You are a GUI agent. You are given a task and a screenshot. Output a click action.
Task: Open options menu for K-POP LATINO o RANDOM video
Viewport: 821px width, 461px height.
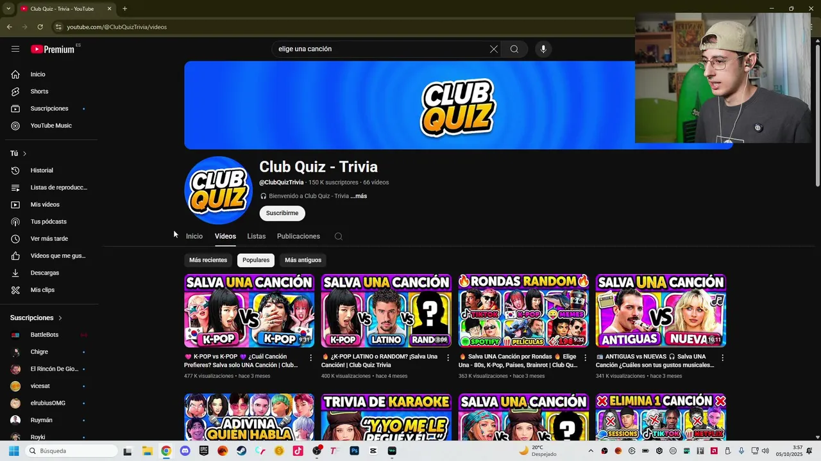tap(448, 357)
